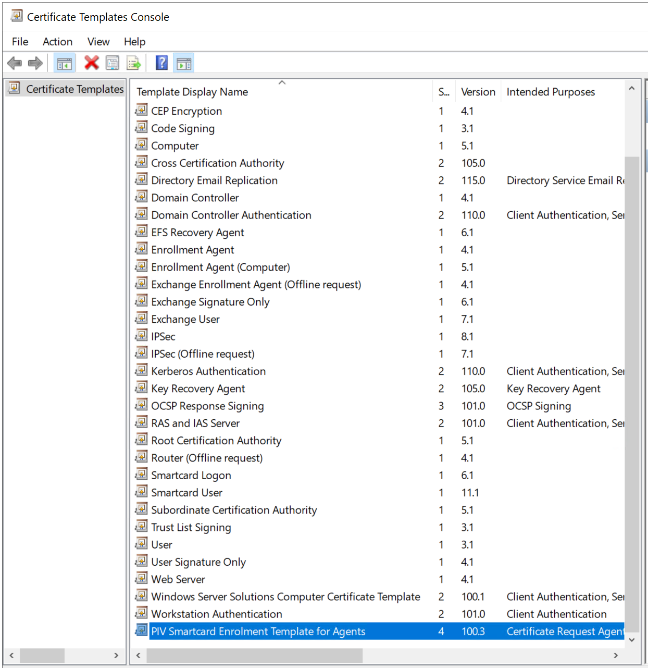Click the list's vertical scrollbar down arrow
Screen dimensions: 648x668
pos(632,640)
